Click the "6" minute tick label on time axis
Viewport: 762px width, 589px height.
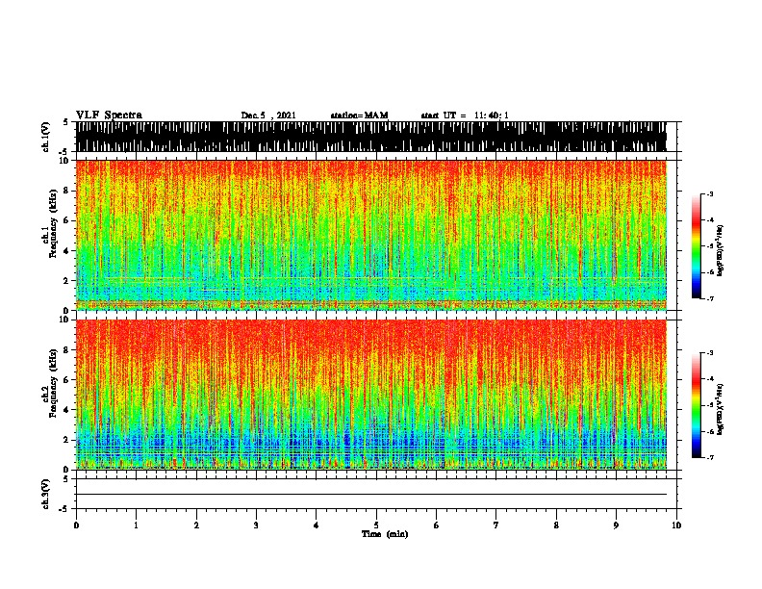tap(436, 525)
